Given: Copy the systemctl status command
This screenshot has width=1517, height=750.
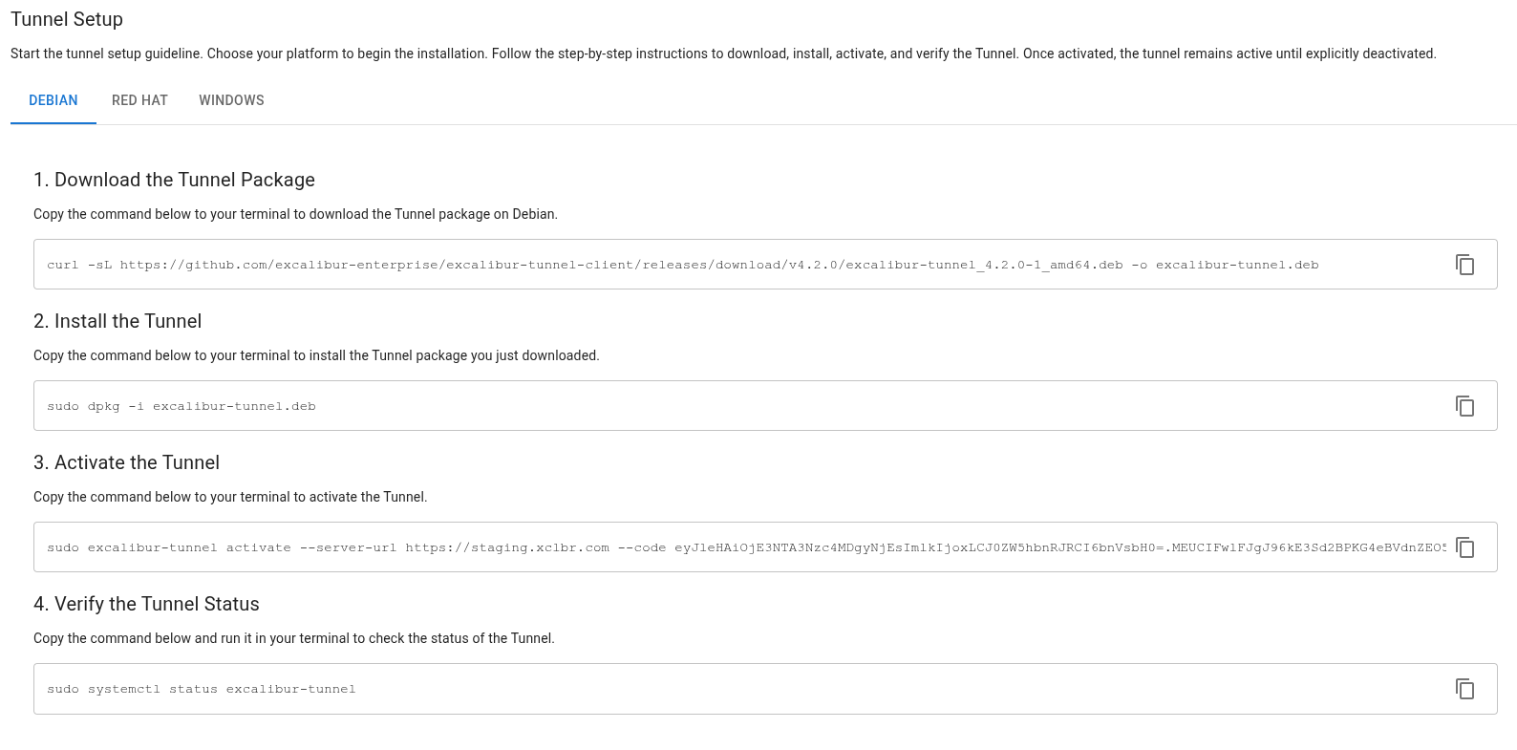Looking at the screenshot, I should pos(1464,689).
